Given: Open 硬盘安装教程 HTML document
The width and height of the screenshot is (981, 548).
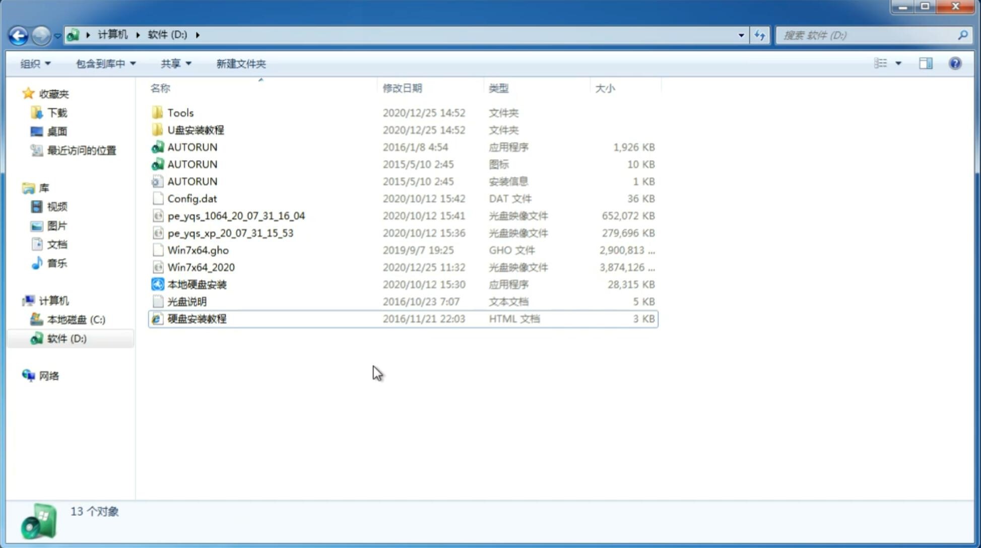Looking at the screenshot, I should 196,318.
